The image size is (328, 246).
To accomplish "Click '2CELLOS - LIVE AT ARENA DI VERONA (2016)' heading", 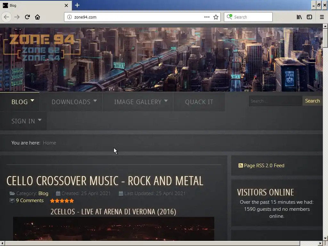I will (113, 212).
